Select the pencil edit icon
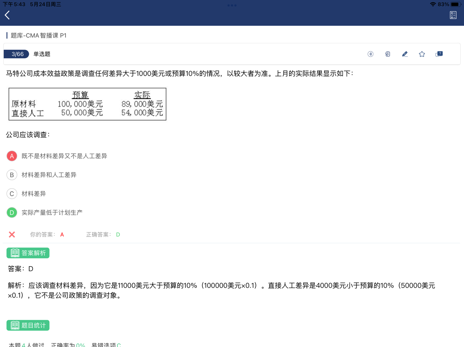The image size is (464, 347). [405, 54]
